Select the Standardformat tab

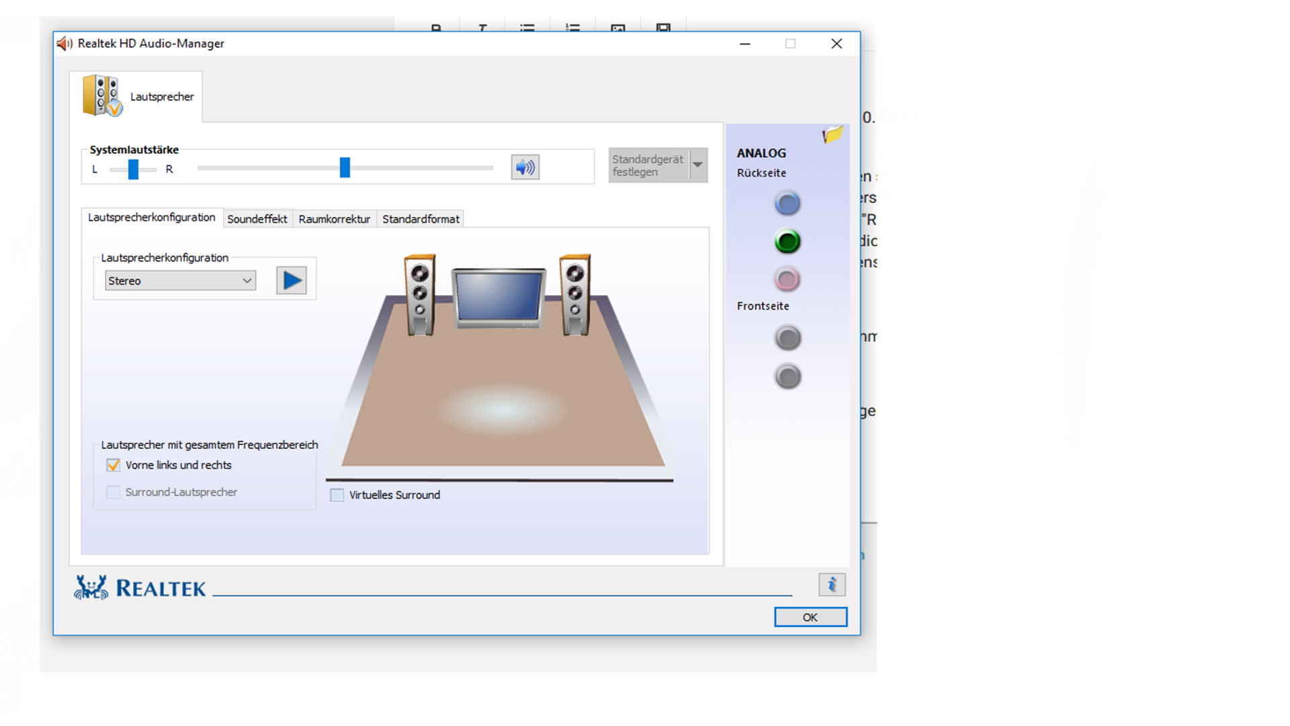421,219
